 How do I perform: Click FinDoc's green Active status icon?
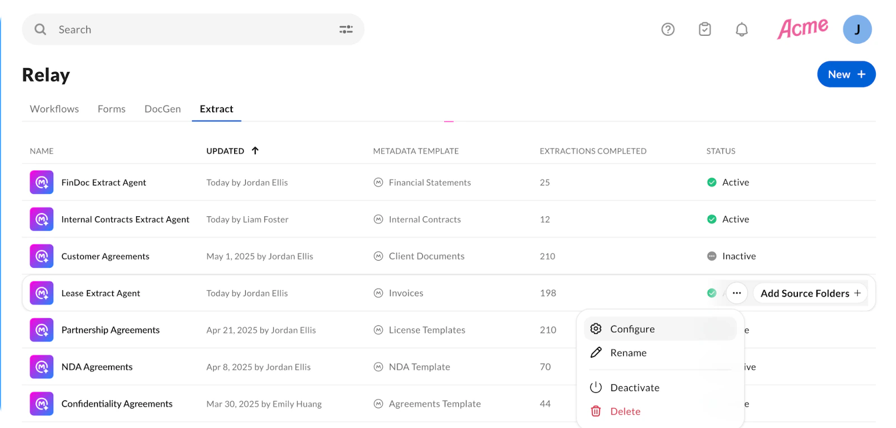tap(712, 182)
